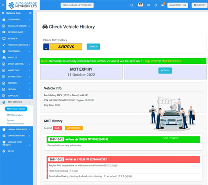Click the Ford Galaxy MPV description text
This screenshot has width=208, height=185.
pyautogui.click(x=66, y=95)
